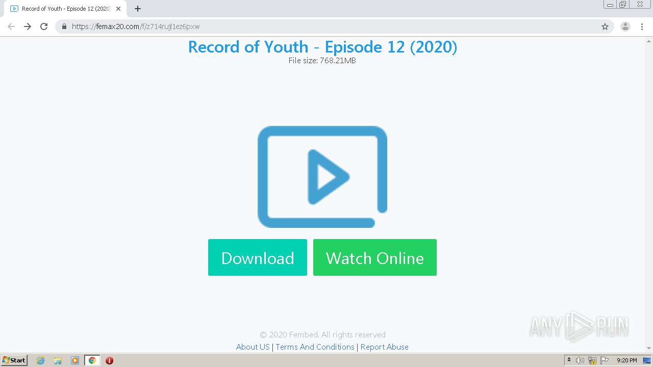Click the Show Desktop button on taskbar

[x=647, y=360]
